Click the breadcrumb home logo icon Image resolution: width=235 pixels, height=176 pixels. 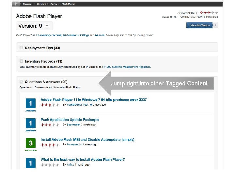coord(16,4)
